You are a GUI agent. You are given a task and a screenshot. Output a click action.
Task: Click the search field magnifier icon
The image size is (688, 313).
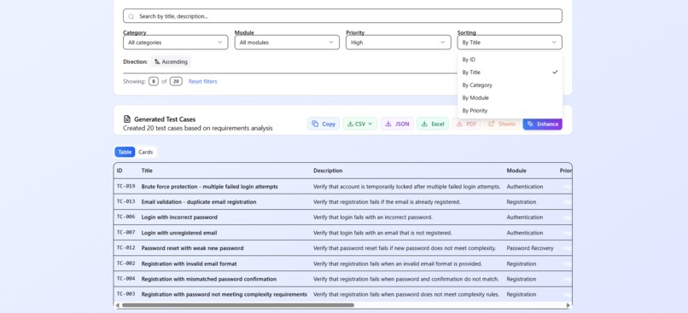coord(131,16)
